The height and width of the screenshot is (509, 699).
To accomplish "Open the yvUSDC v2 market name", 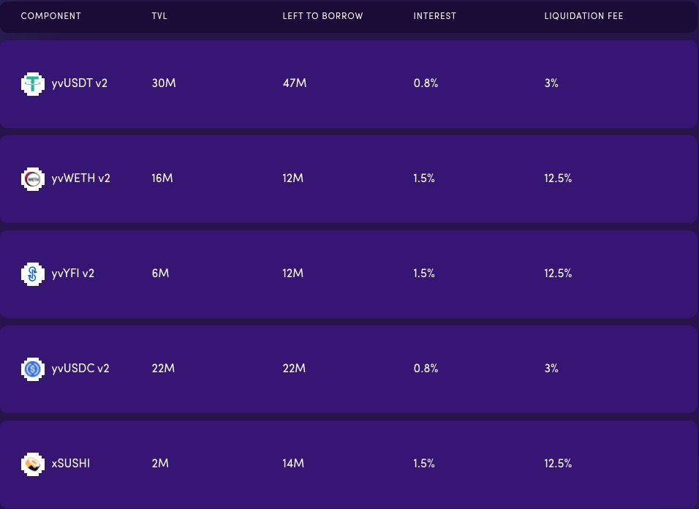I will [x=80, y=369].
